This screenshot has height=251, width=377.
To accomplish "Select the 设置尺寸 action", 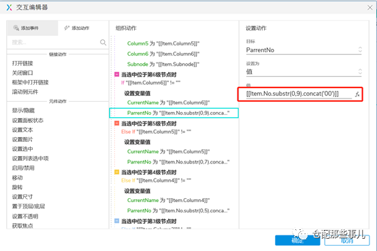I will coord(22,197).
